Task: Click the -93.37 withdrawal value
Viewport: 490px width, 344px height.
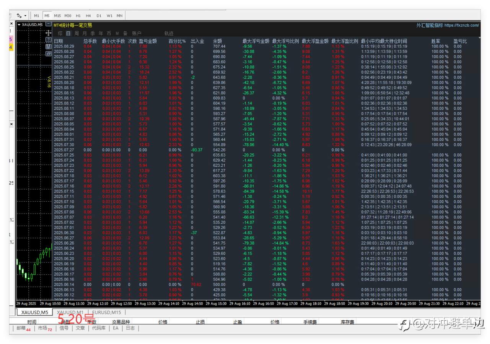Action: point(197,150)
